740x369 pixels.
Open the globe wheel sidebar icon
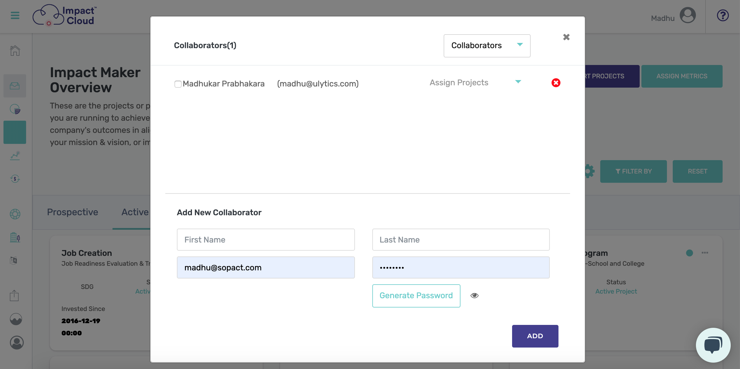pyautogui.click(x=15, y=214)
